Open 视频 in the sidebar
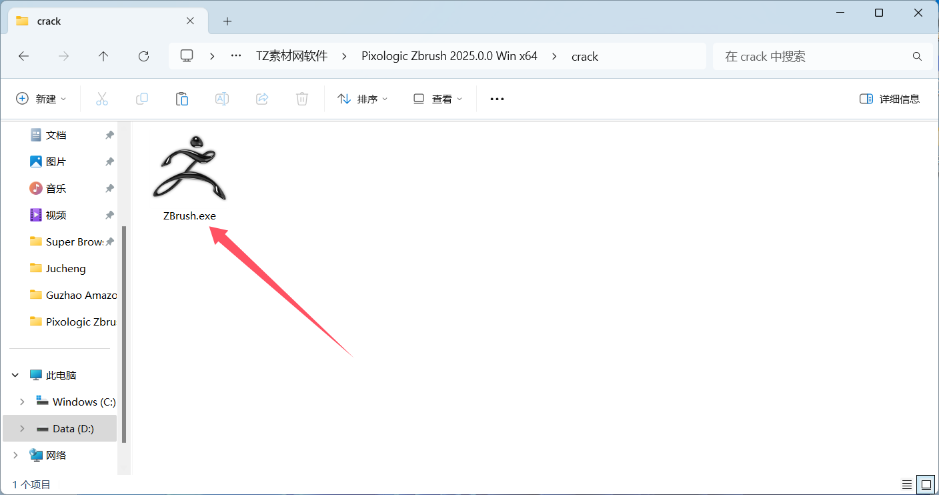 pyautogui.click(x=56, y=215)
